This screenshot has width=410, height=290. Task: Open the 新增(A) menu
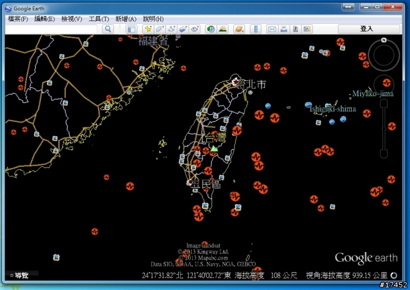tap(126, 19)
